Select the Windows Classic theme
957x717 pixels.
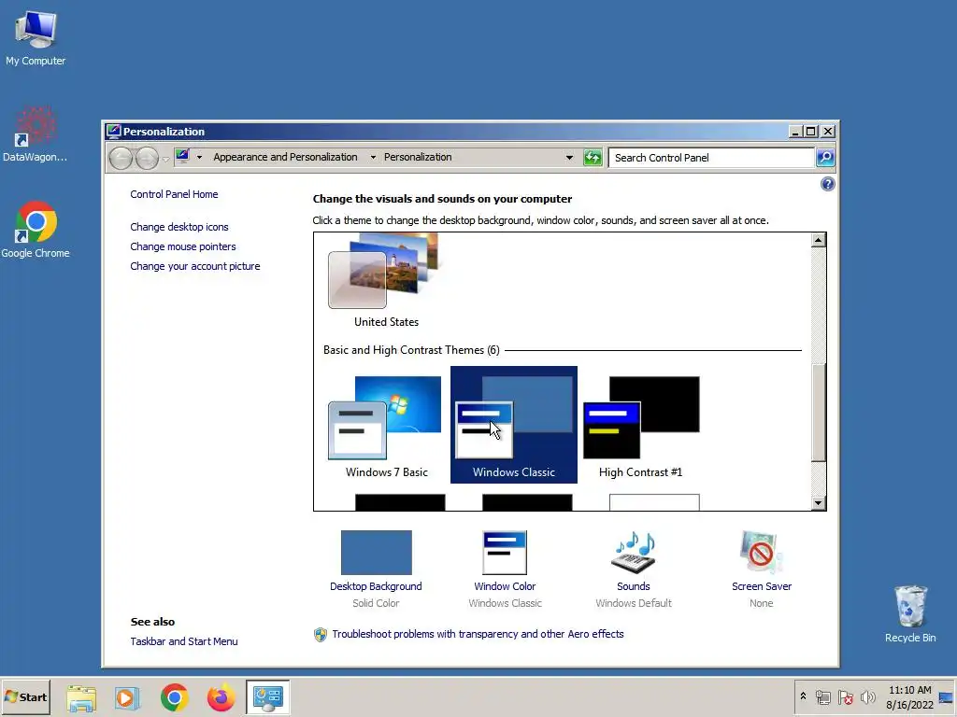point(514,425)
